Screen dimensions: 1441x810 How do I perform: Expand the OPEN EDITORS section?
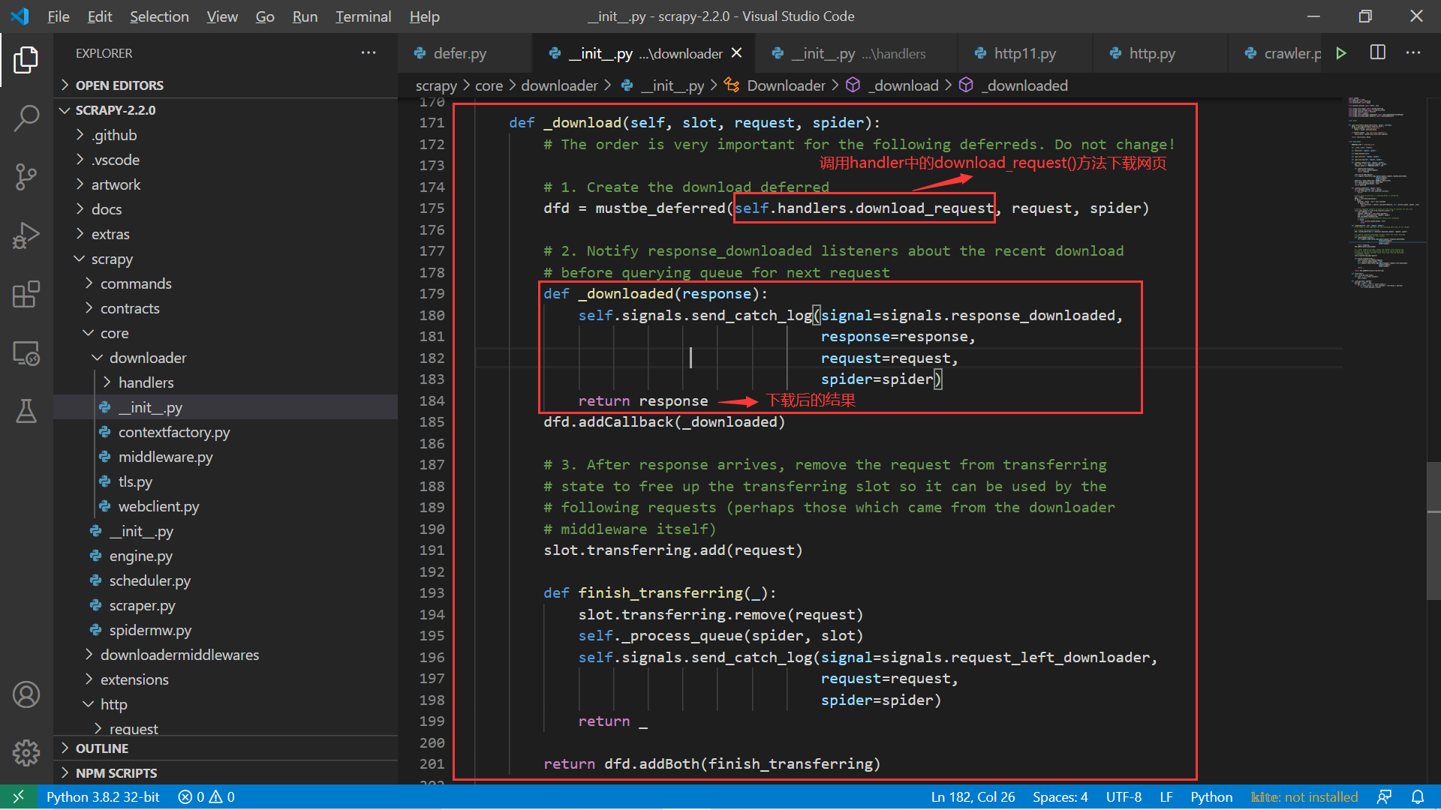(225, 85)
